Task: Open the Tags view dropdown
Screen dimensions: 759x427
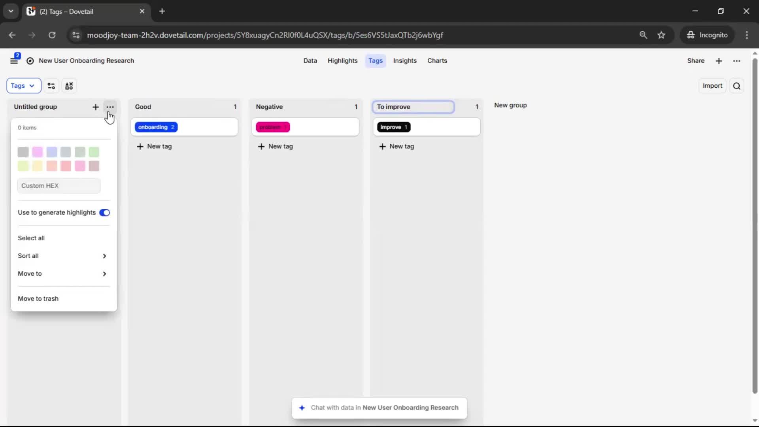Action: point(23,86)
